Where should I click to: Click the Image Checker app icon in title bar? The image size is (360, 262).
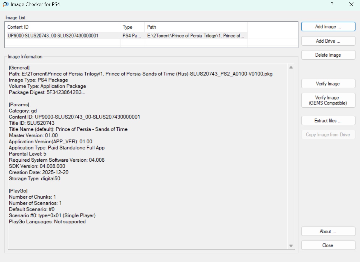(5, 4)
